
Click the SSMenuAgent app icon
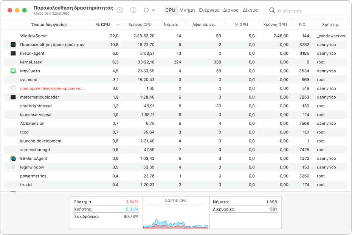click(13, 159)
